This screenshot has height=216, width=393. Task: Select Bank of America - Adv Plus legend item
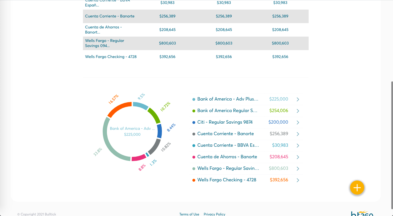click(228, 99)
